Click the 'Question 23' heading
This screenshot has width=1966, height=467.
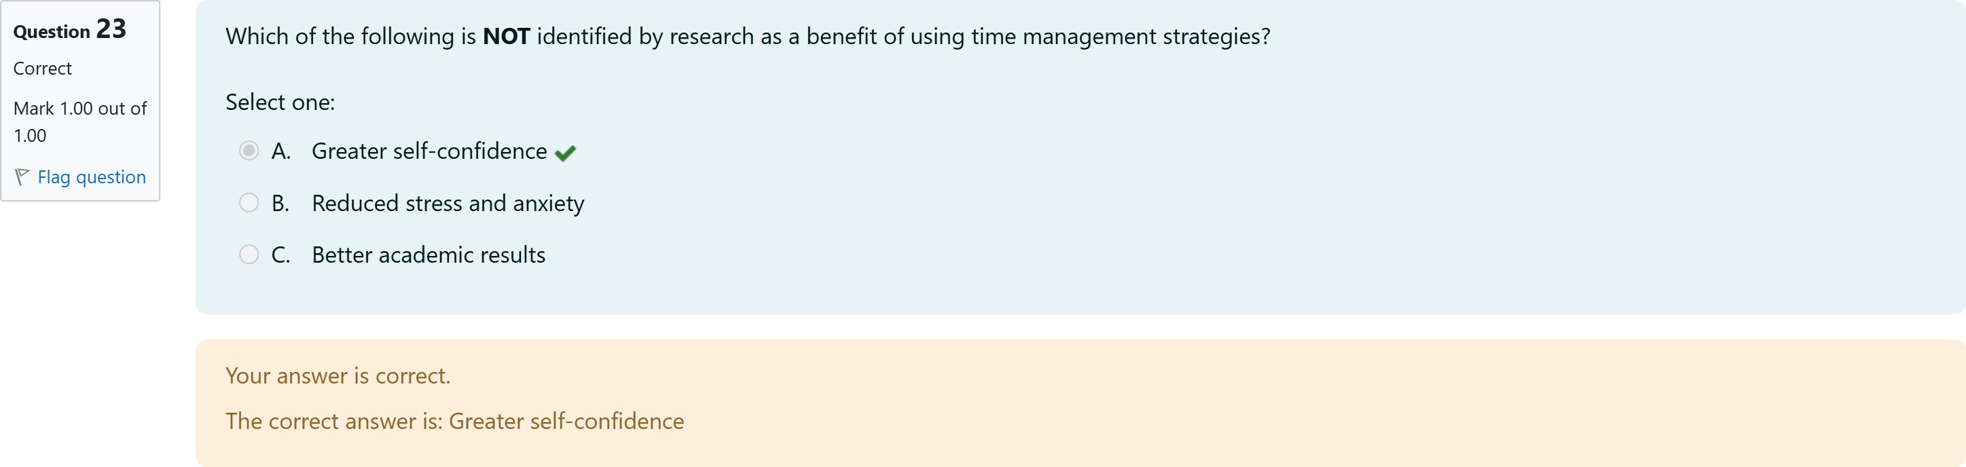(69, 30)
